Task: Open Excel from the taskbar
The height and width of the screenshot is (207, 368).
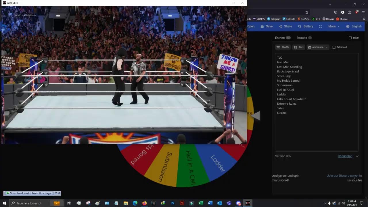Action: 201,203
